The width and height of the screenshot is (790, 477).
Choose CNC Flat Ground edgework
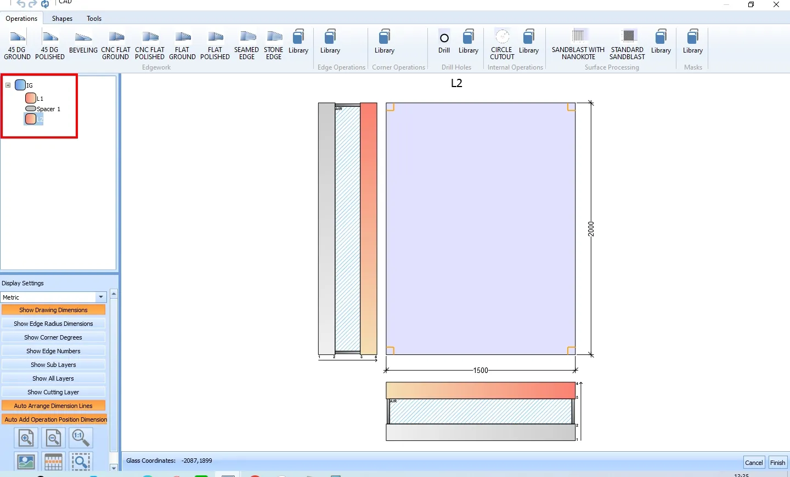click(116, 45)
